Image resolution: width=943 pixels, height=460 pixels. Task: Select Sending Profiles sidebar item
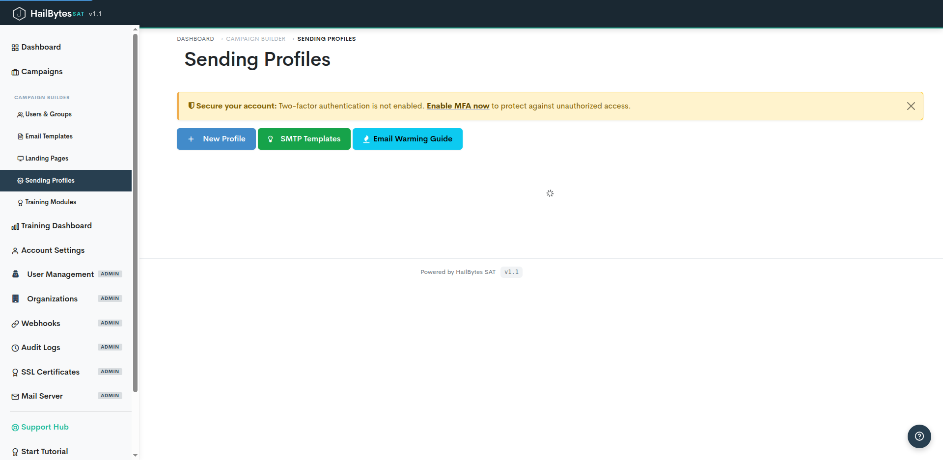(66, 181)
